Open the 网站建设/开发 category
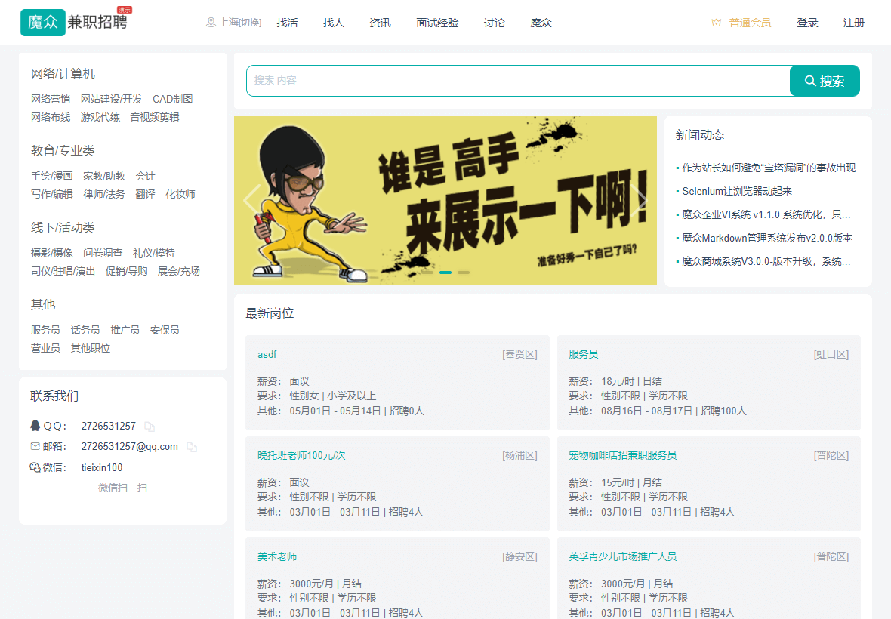Image resolution: width=891 pixels, height=619 pixels. pos(112,100)
